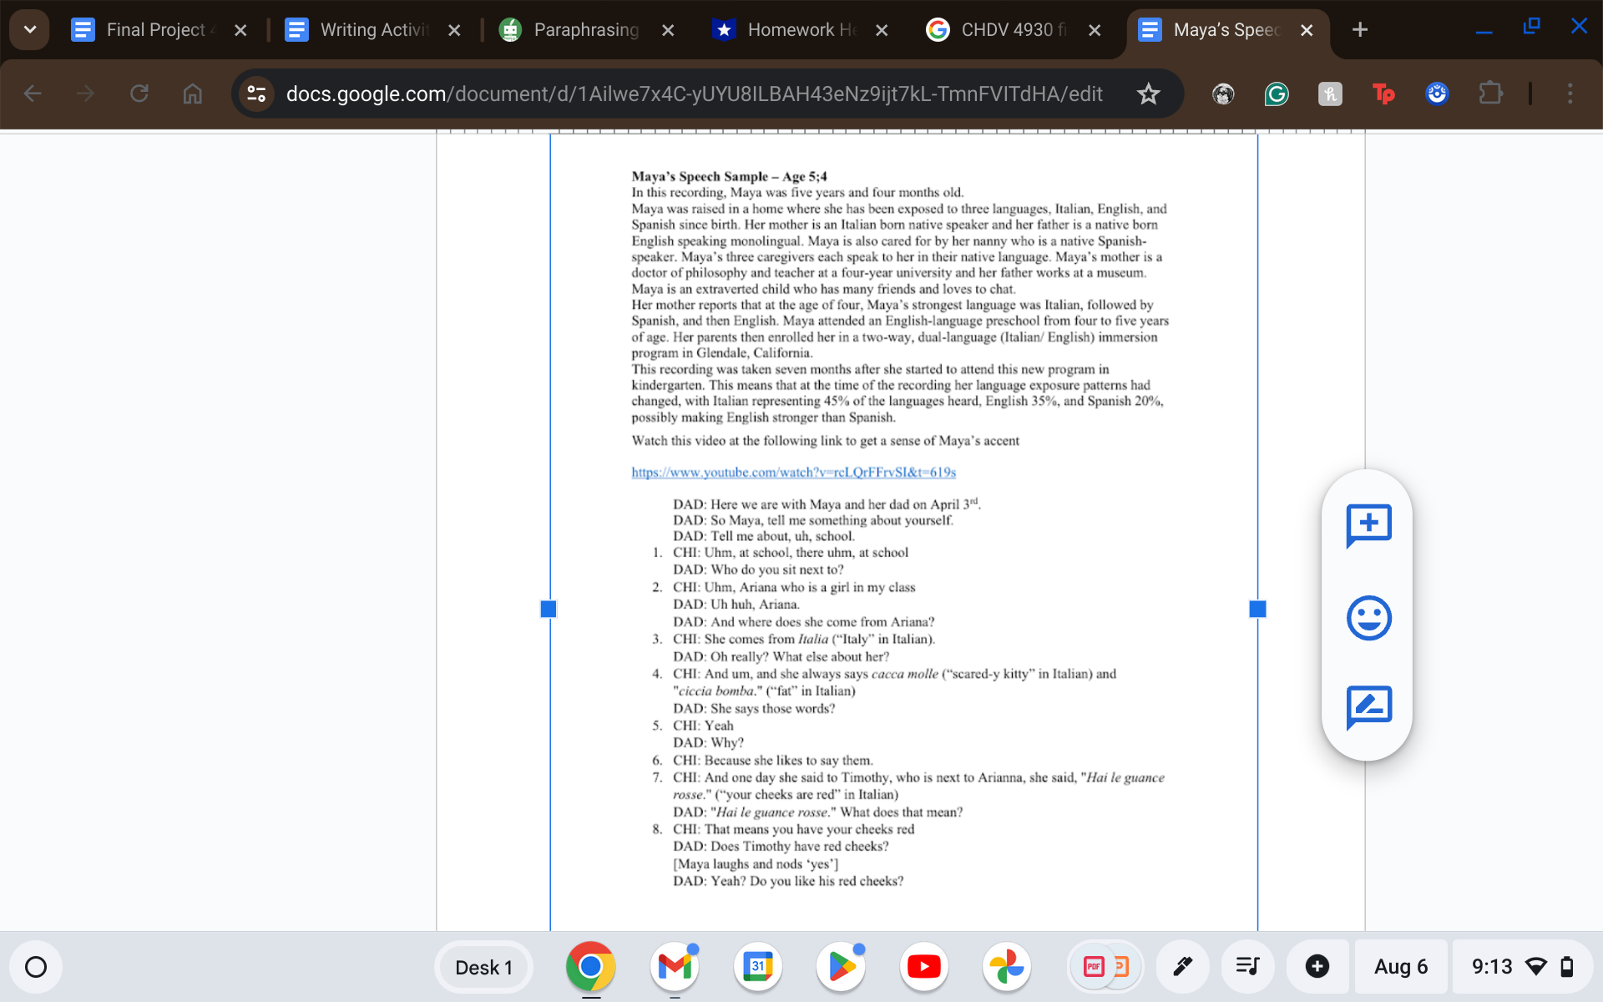
Task: Open the Desk 1 switcher
Action: (483, 967)
